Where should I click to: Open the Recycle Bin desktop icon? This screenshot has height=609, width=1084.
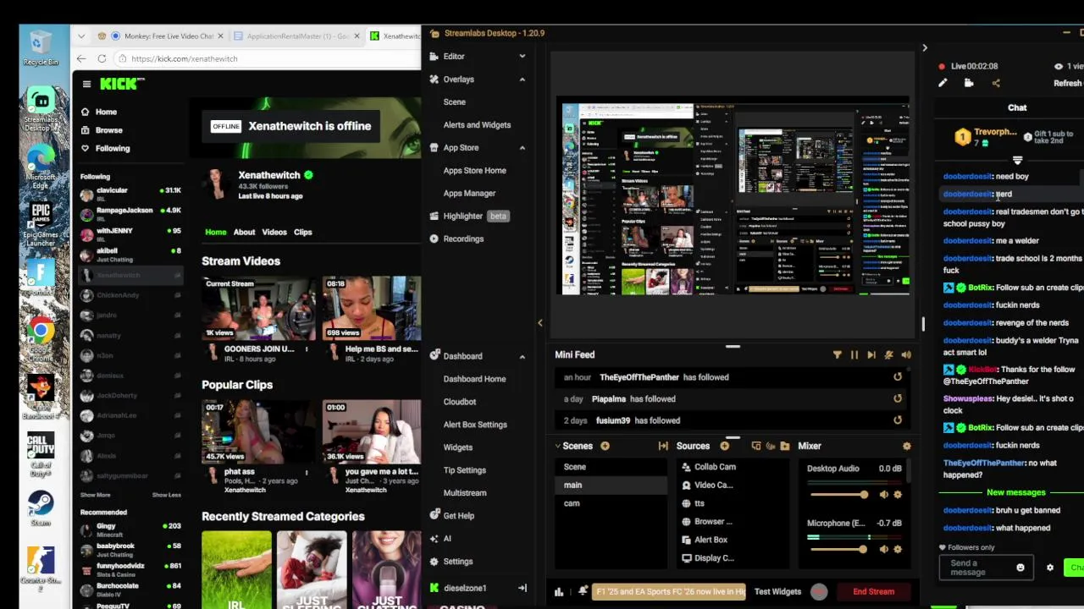pyautogui.click(x=40, y=47)
